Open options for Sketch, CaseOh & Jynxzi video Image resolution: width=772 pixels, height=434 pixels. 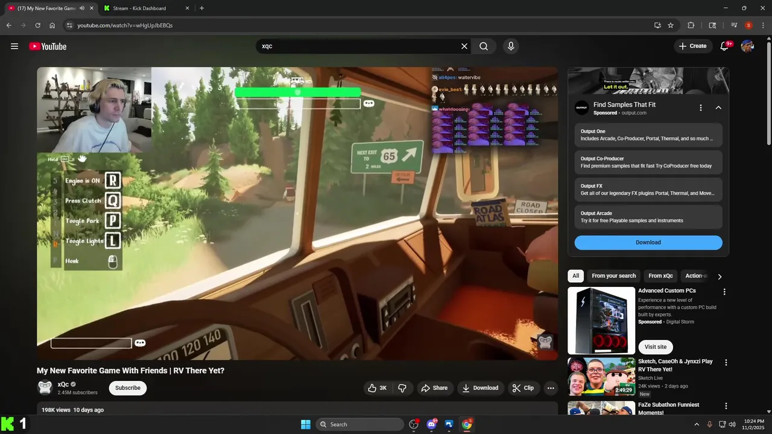pos(726,363)
